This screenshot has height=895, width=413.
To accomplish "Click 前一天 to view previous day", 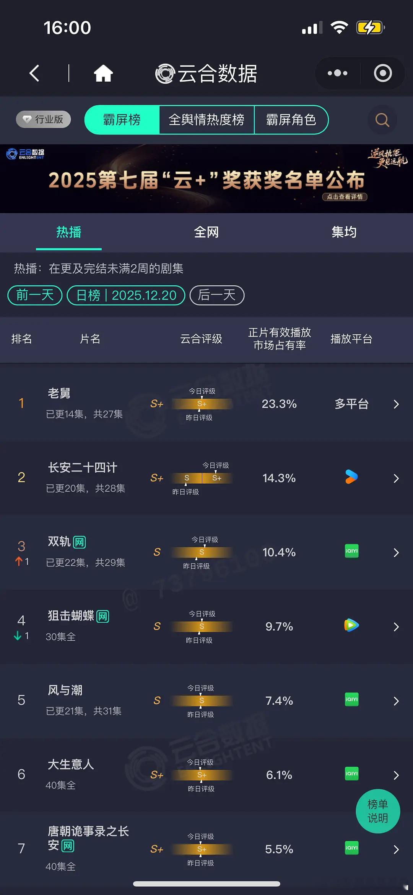I will click(34, 295).
